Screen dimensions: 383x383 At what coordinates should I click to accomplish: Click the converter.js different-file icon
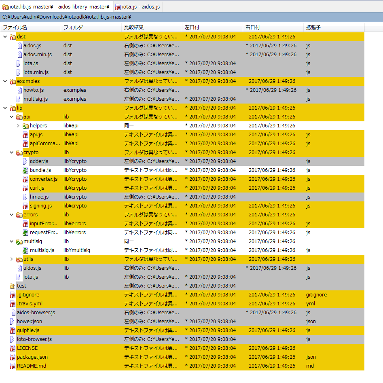(x=25, y=179)
